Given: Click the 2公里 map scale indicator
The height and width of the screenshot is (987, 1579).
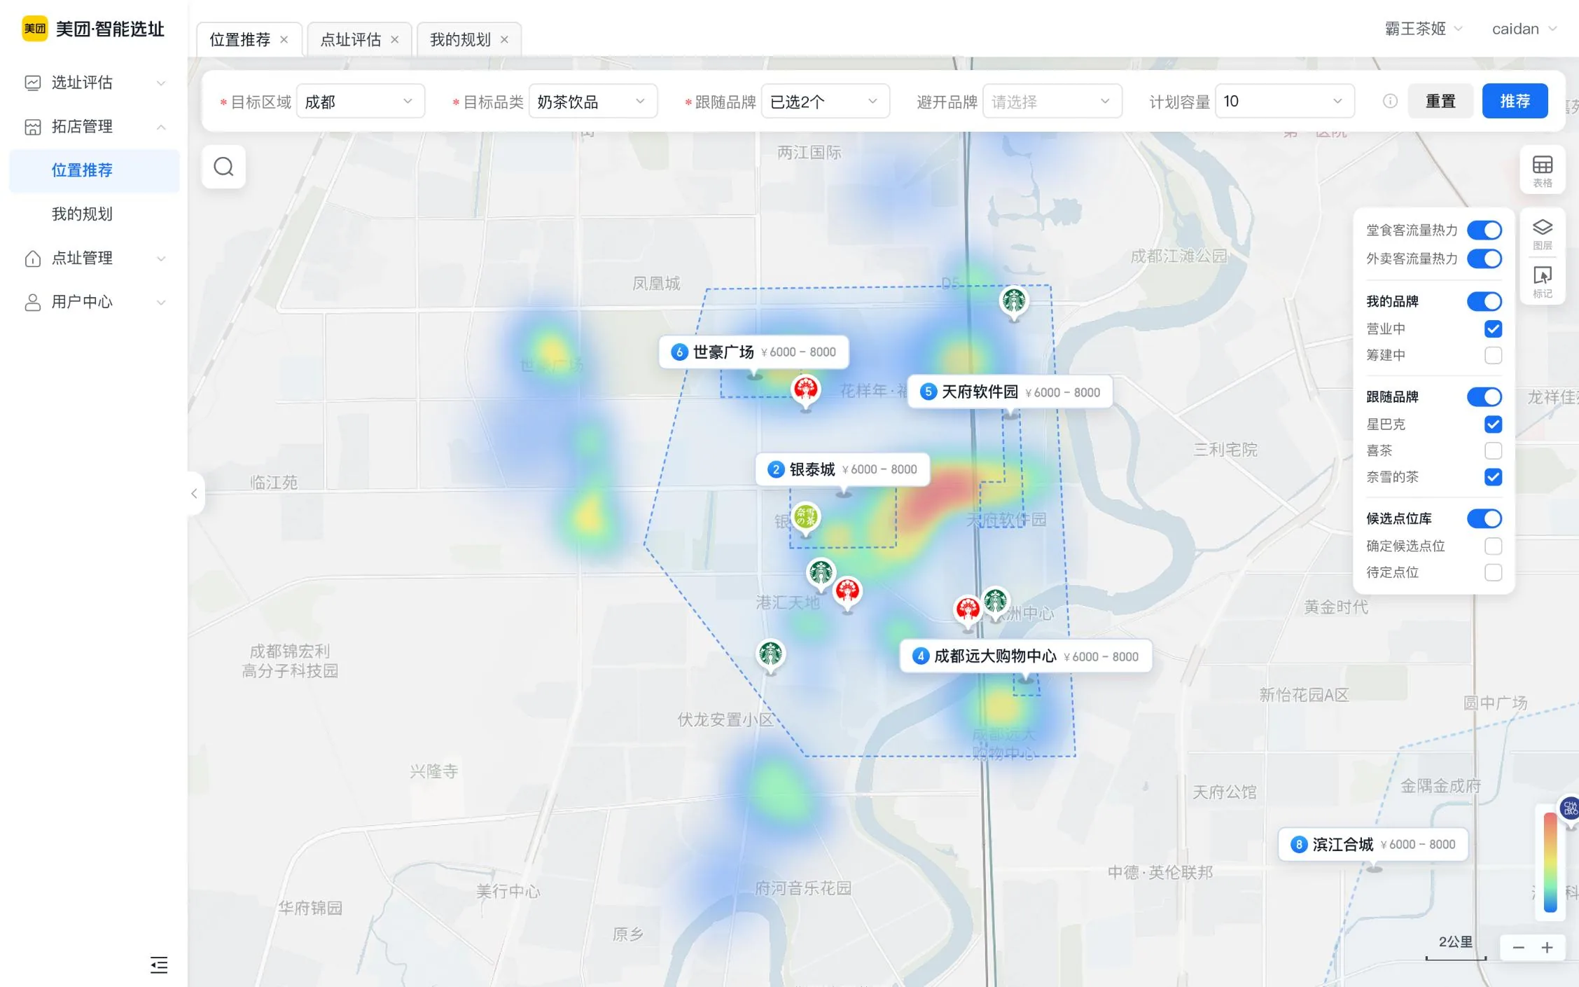Looking at the screenshot, I should 1456,946.
